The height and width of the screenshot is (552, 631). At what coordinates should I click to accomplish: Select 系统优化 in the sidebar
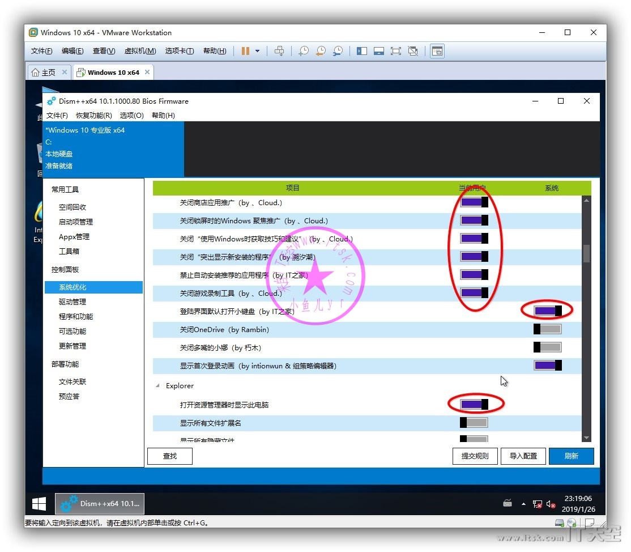(93, 287)
